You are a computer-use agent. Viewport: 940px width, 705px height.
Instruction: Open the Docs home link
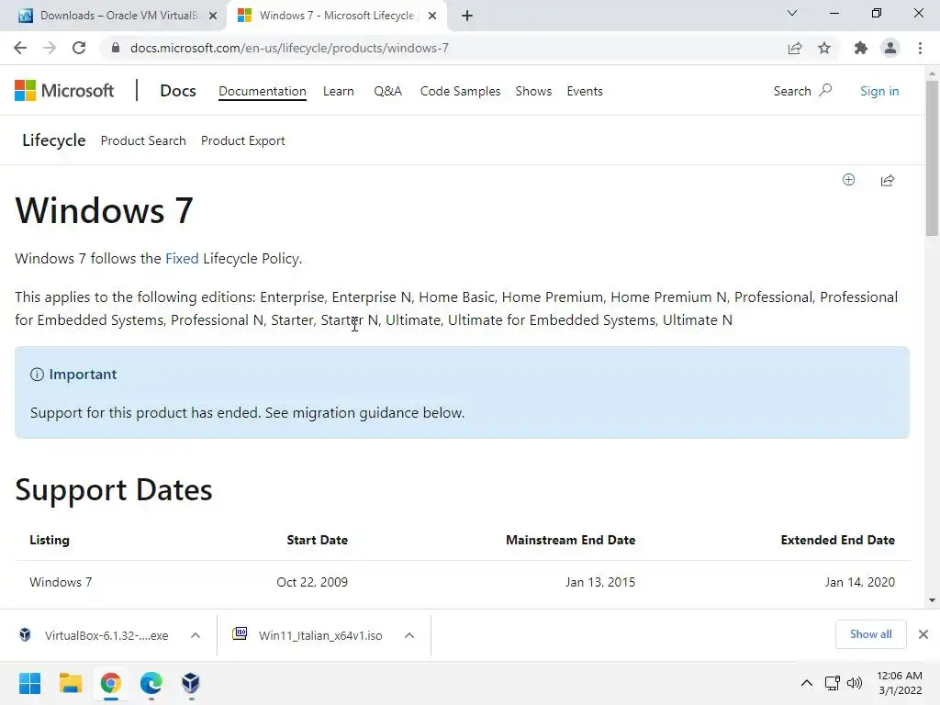point(177,91)
